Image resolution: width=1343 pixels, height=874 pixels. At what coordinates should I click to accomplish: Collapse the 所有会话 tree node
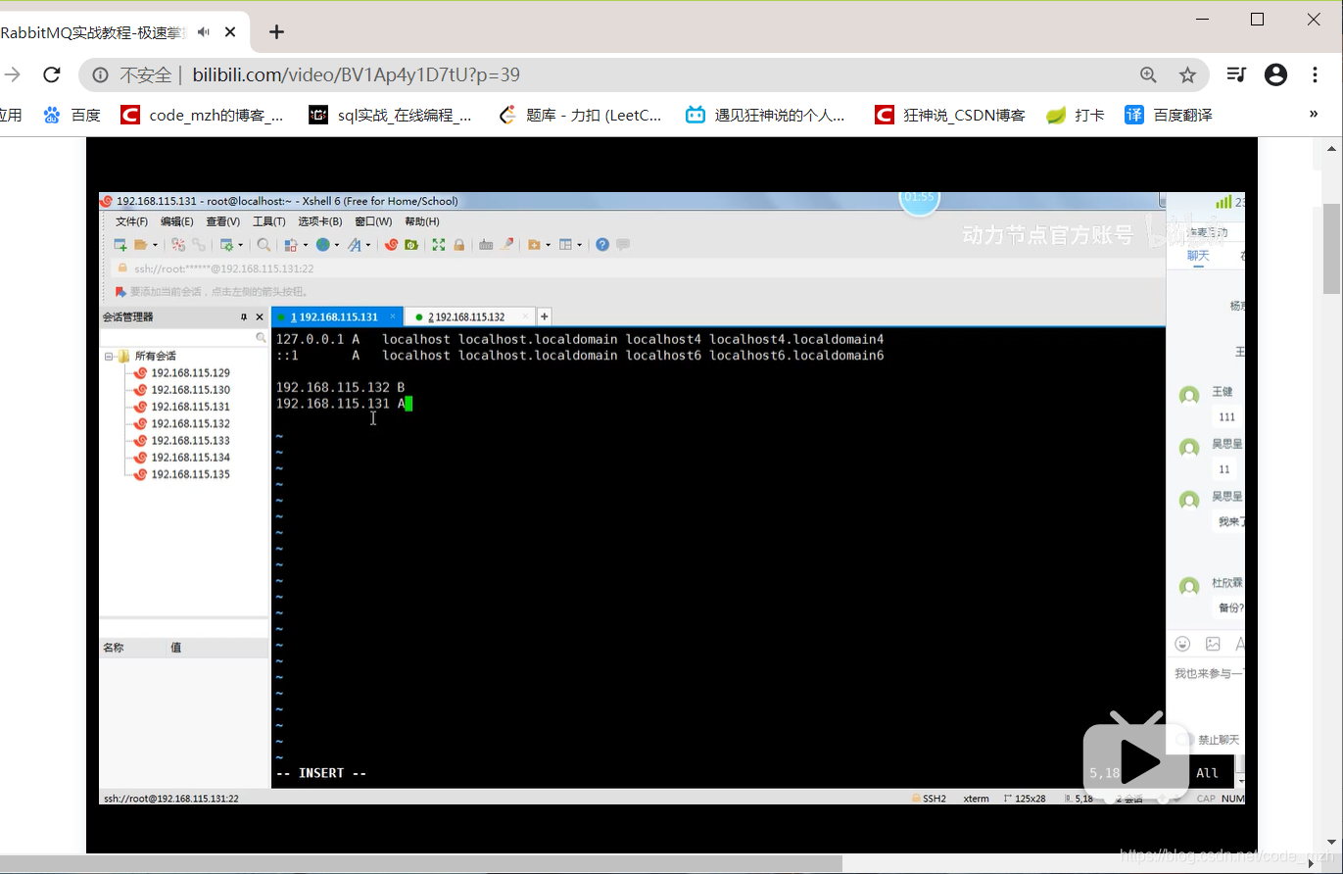tap(109, 357)
